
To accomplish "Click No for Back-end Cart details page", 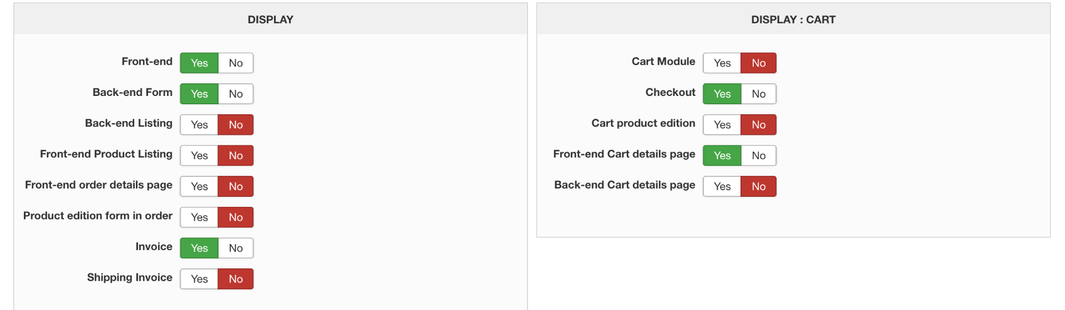I will click(x=758, y=186).
